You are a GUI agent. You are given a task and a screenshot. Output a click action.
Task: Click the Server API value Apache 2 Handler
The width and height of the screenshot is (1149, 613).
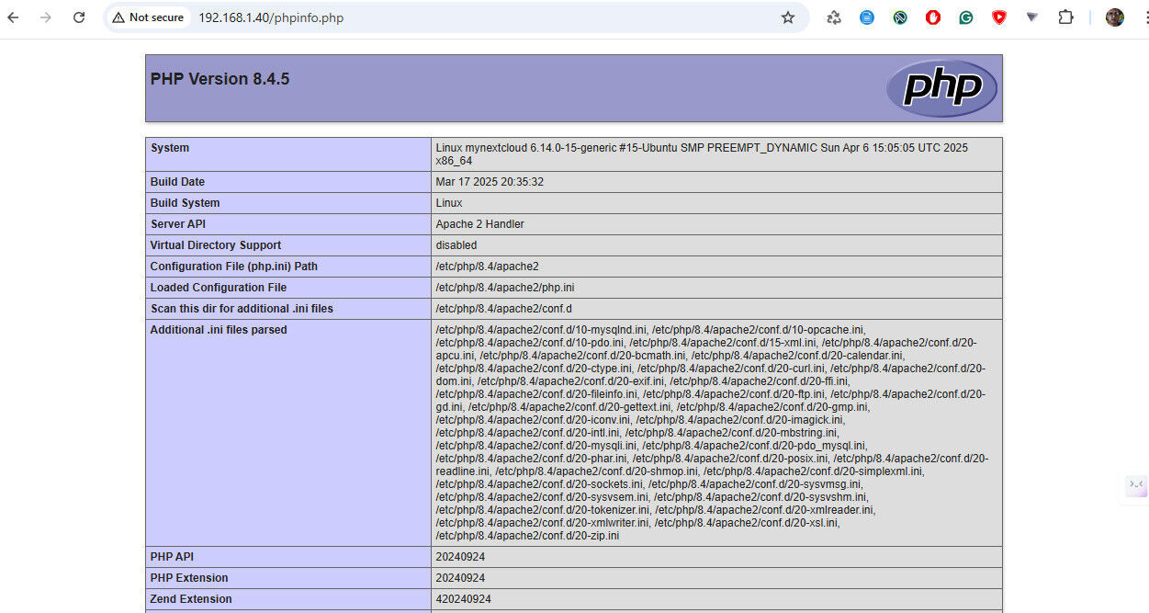click(480, 224)
